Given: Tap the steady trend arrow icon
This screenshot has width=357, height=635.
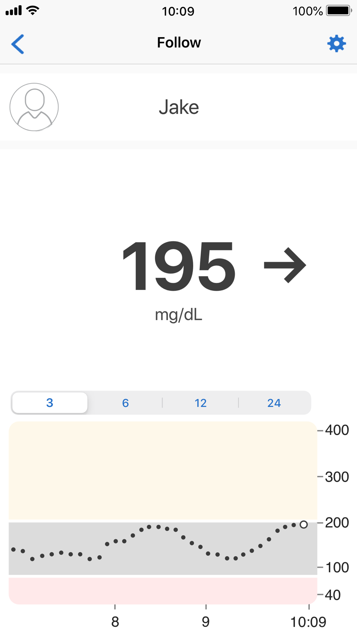Looking at the screenshot, I should coord(285,265).
